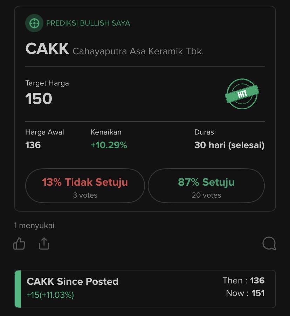The width and height of the screenshot is (290, 316).
Task: Tap PREDIKSI BULLISH SAYA header label
Action: (x=88, y=23)
